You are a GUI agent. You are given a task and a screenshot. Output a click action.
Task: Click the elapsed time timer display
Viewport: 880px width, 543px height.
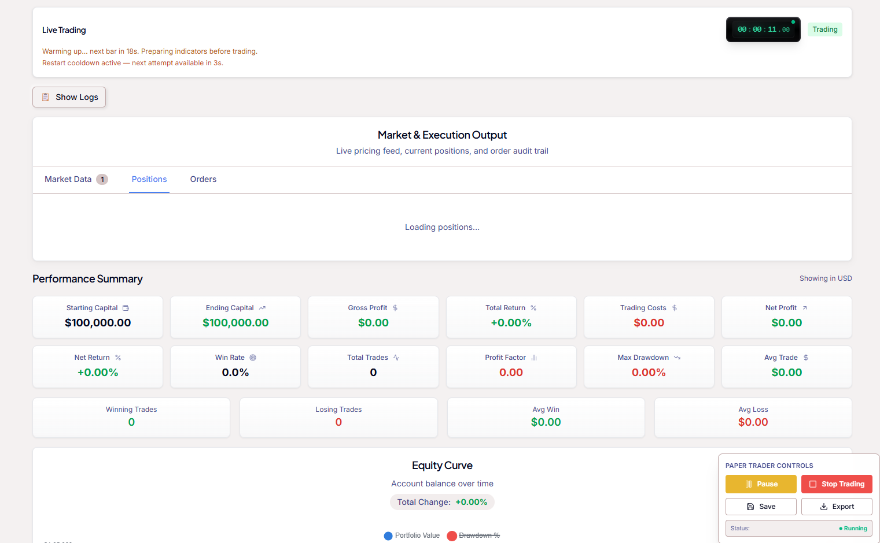(763, 29)
